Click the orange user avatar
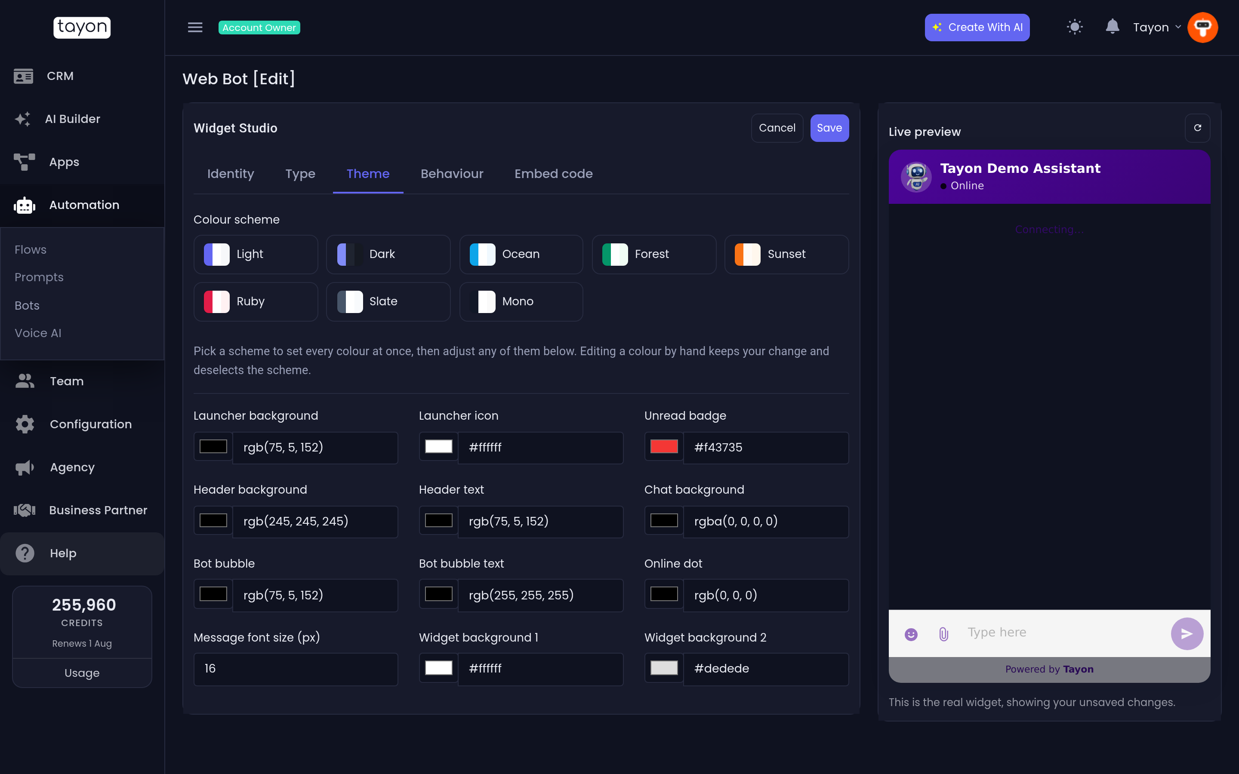The width and height of the screenshot is (1239, 774). 1202,27
